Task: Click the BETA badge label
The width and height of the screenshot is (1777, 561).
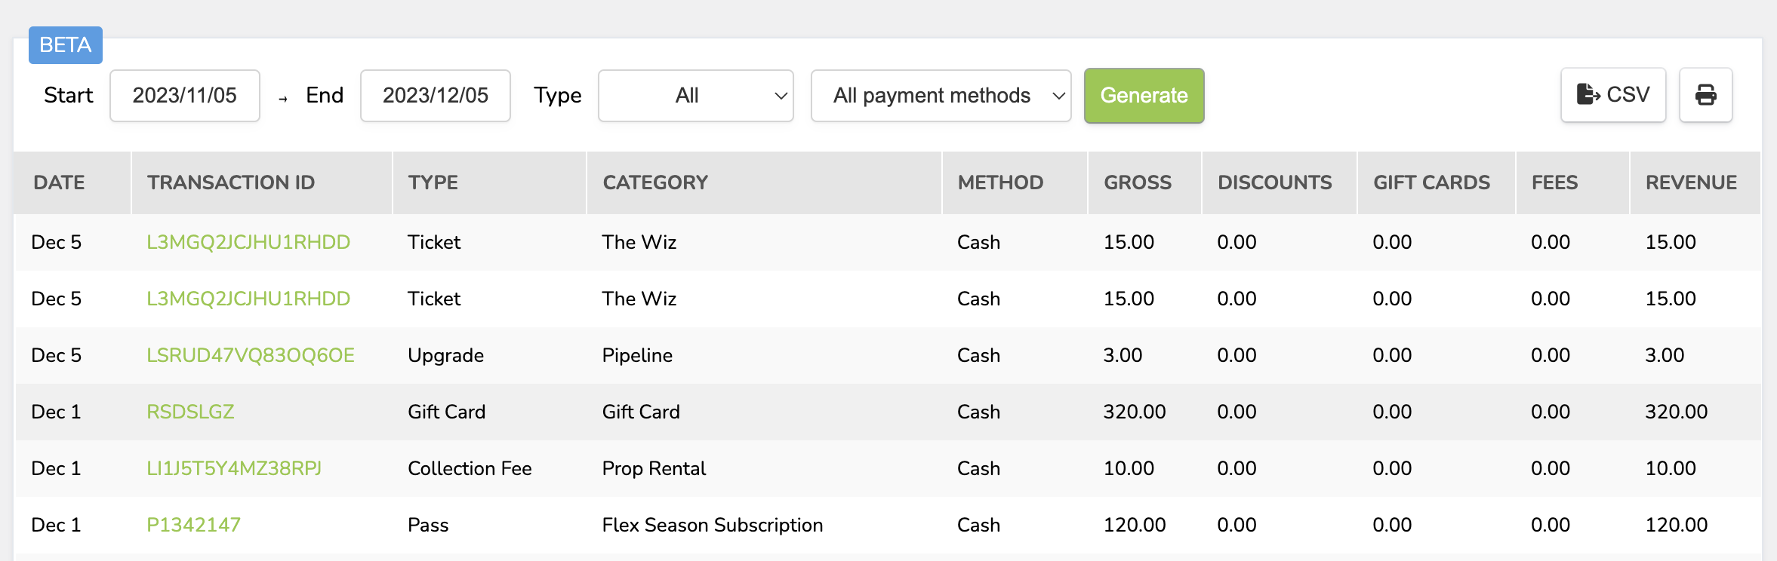Action: coord(66,45)
